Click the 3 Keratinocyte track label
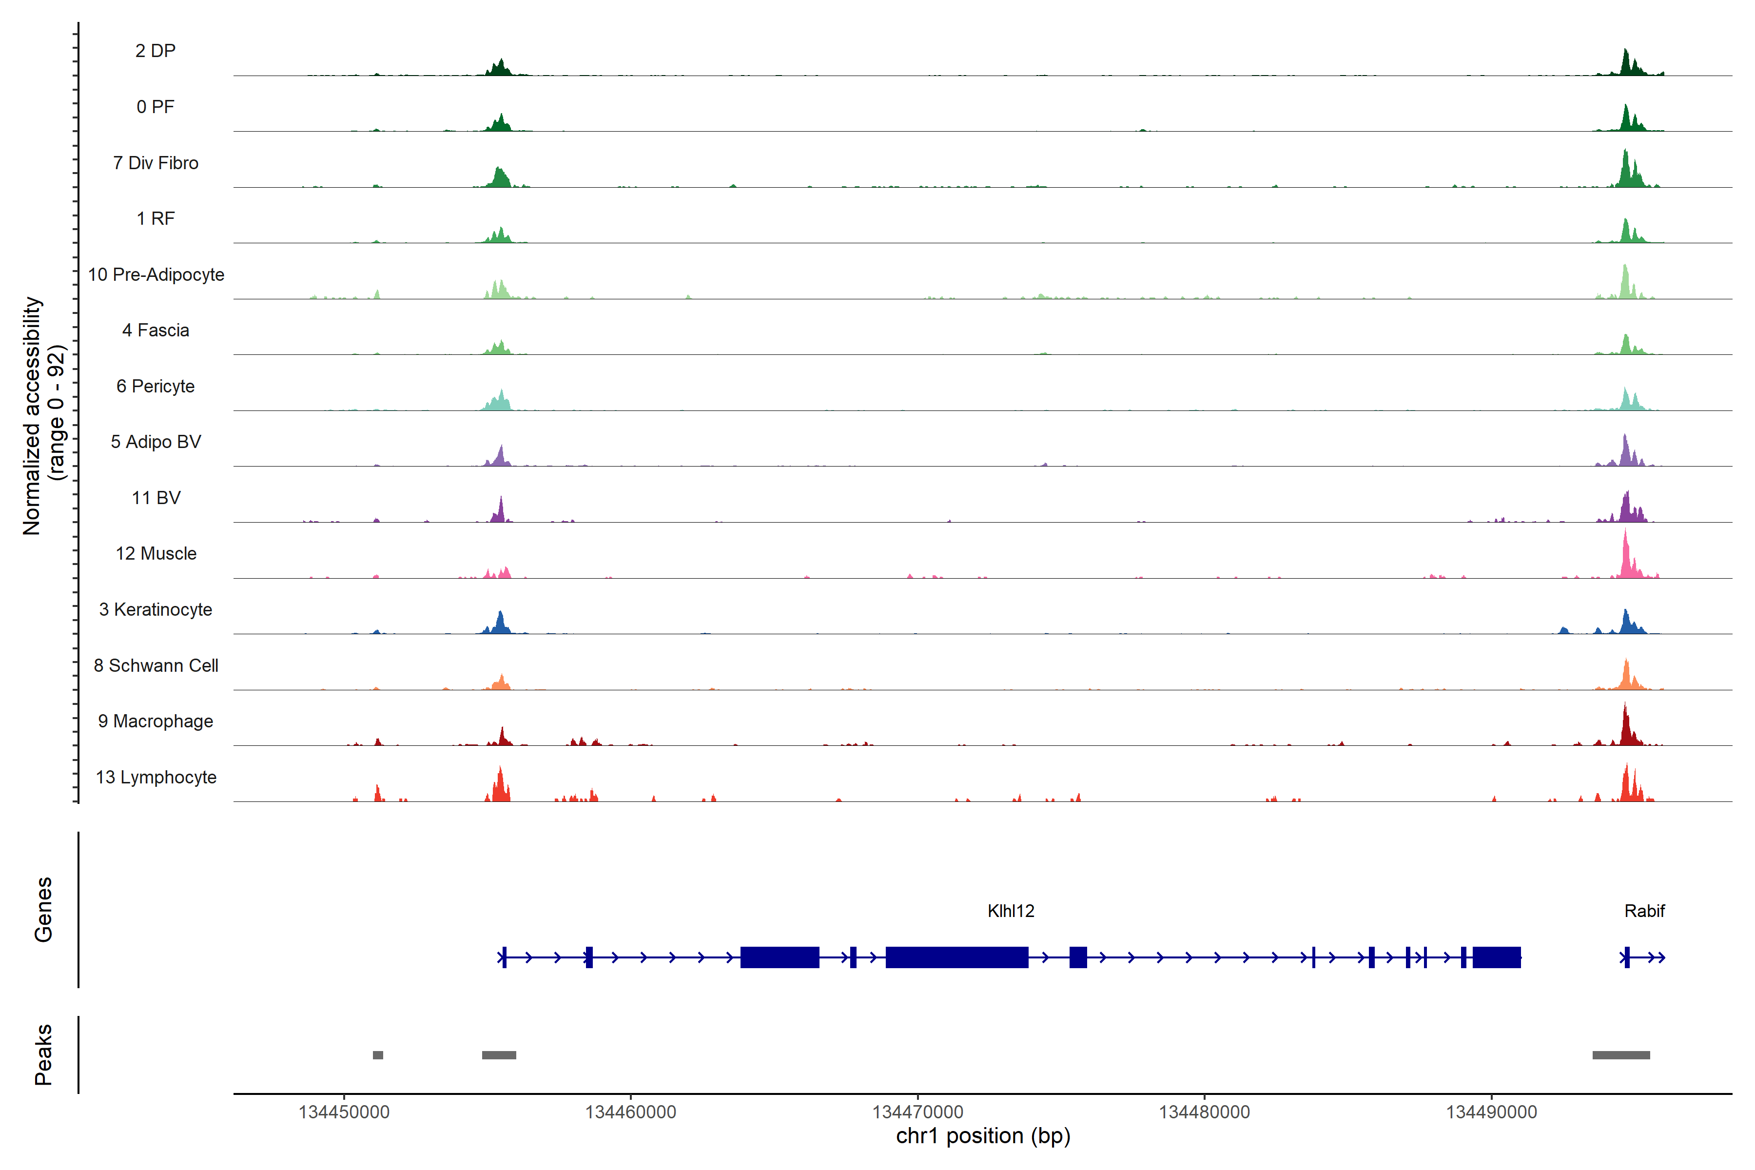Viewport: 1755px width, 1170px height. [x=155, y=610]
